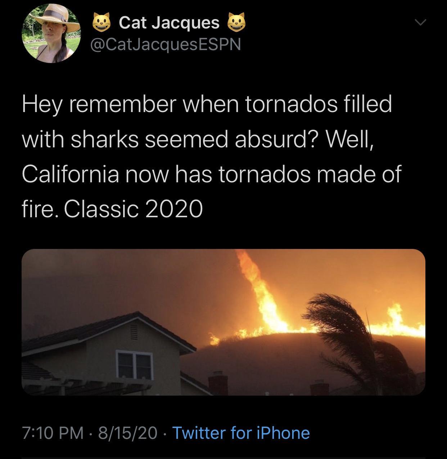Click Cat Jacques' profile photo
Screen dimensions: 447x459
tap(51, 34)
